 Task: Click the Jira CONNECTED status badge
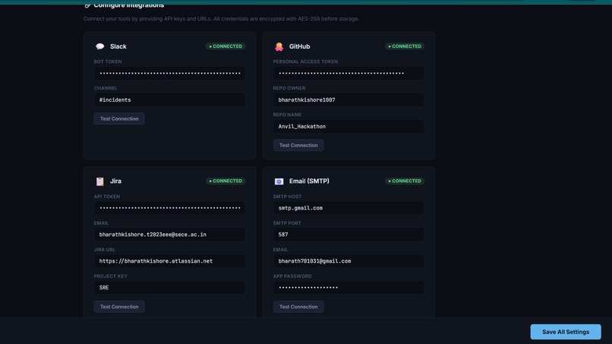tap(226, 181)
